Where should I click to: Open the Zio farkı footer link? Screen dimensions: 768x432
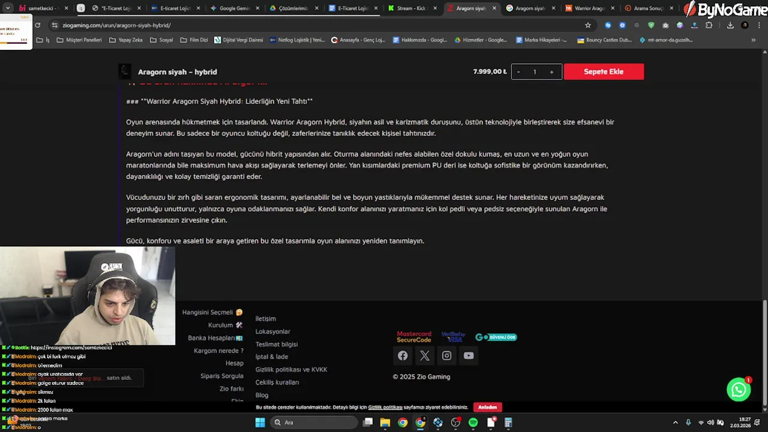coord(232,389)
